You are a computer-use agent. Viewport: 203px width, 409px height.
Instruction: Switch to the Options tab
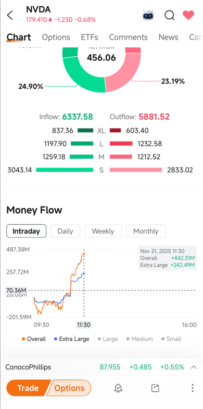56,37
